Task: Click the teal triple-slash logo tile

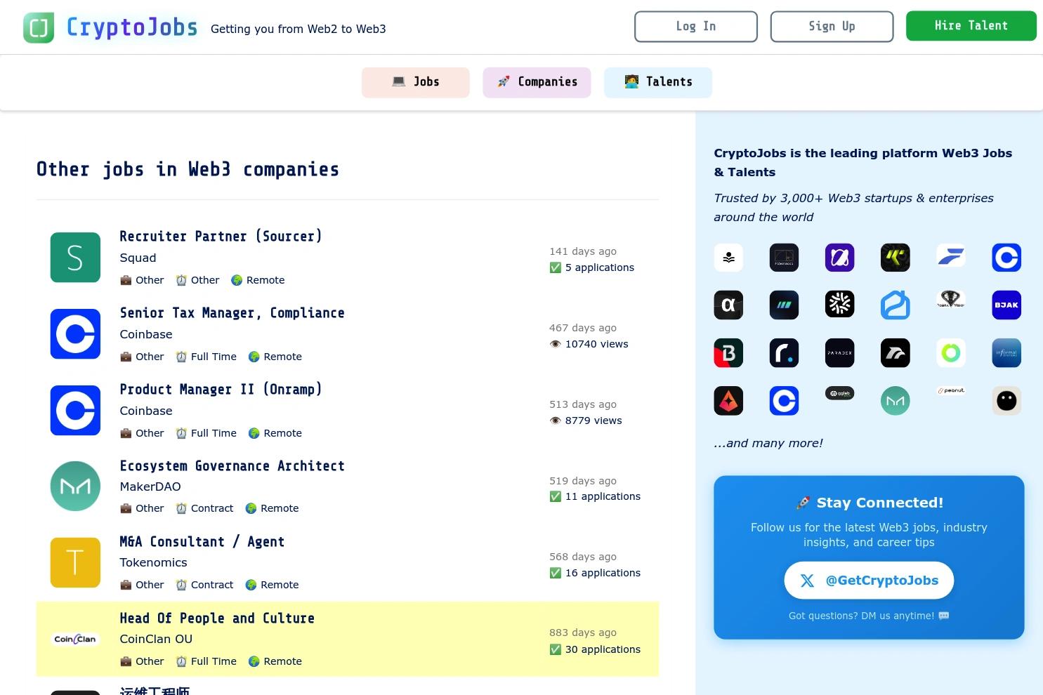Action: point(784,305)
